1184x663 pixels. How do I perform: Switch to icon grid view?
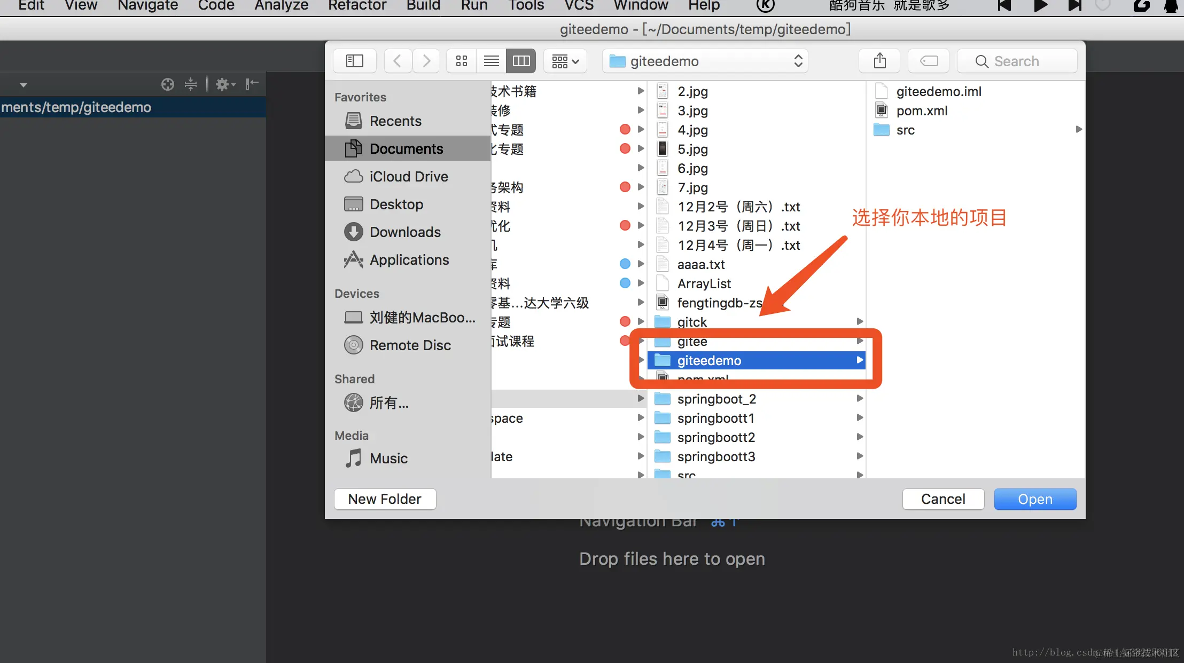coord(462,61)
